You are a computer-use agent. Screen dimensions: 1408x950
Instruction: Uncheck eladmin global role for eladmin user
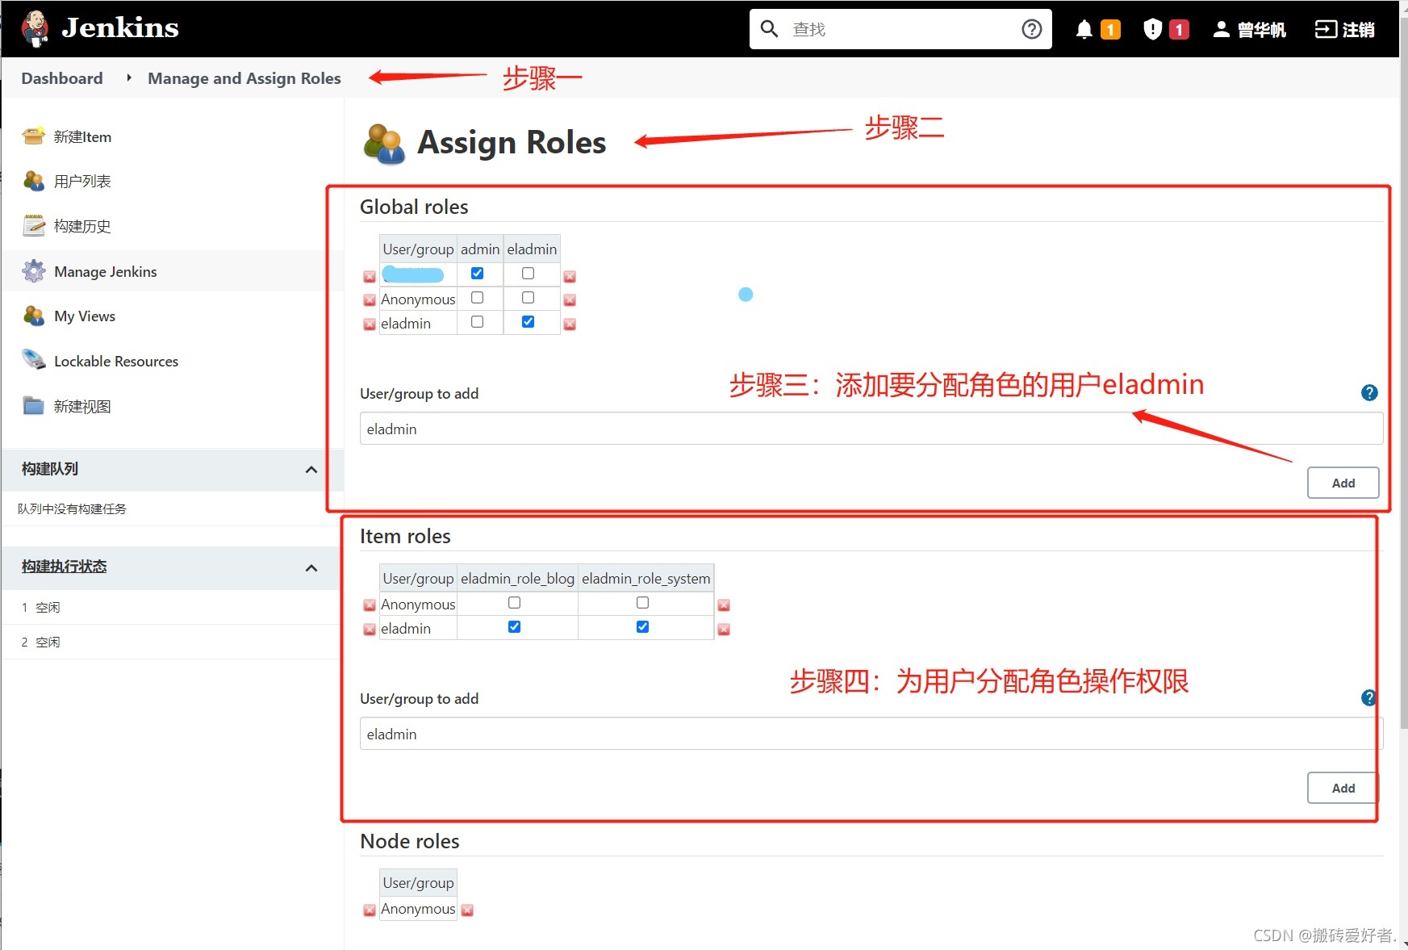[x=528, y=322]
